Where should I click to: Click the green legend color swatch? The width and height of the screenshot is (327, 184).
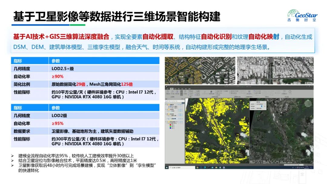[x=170, y=126]
